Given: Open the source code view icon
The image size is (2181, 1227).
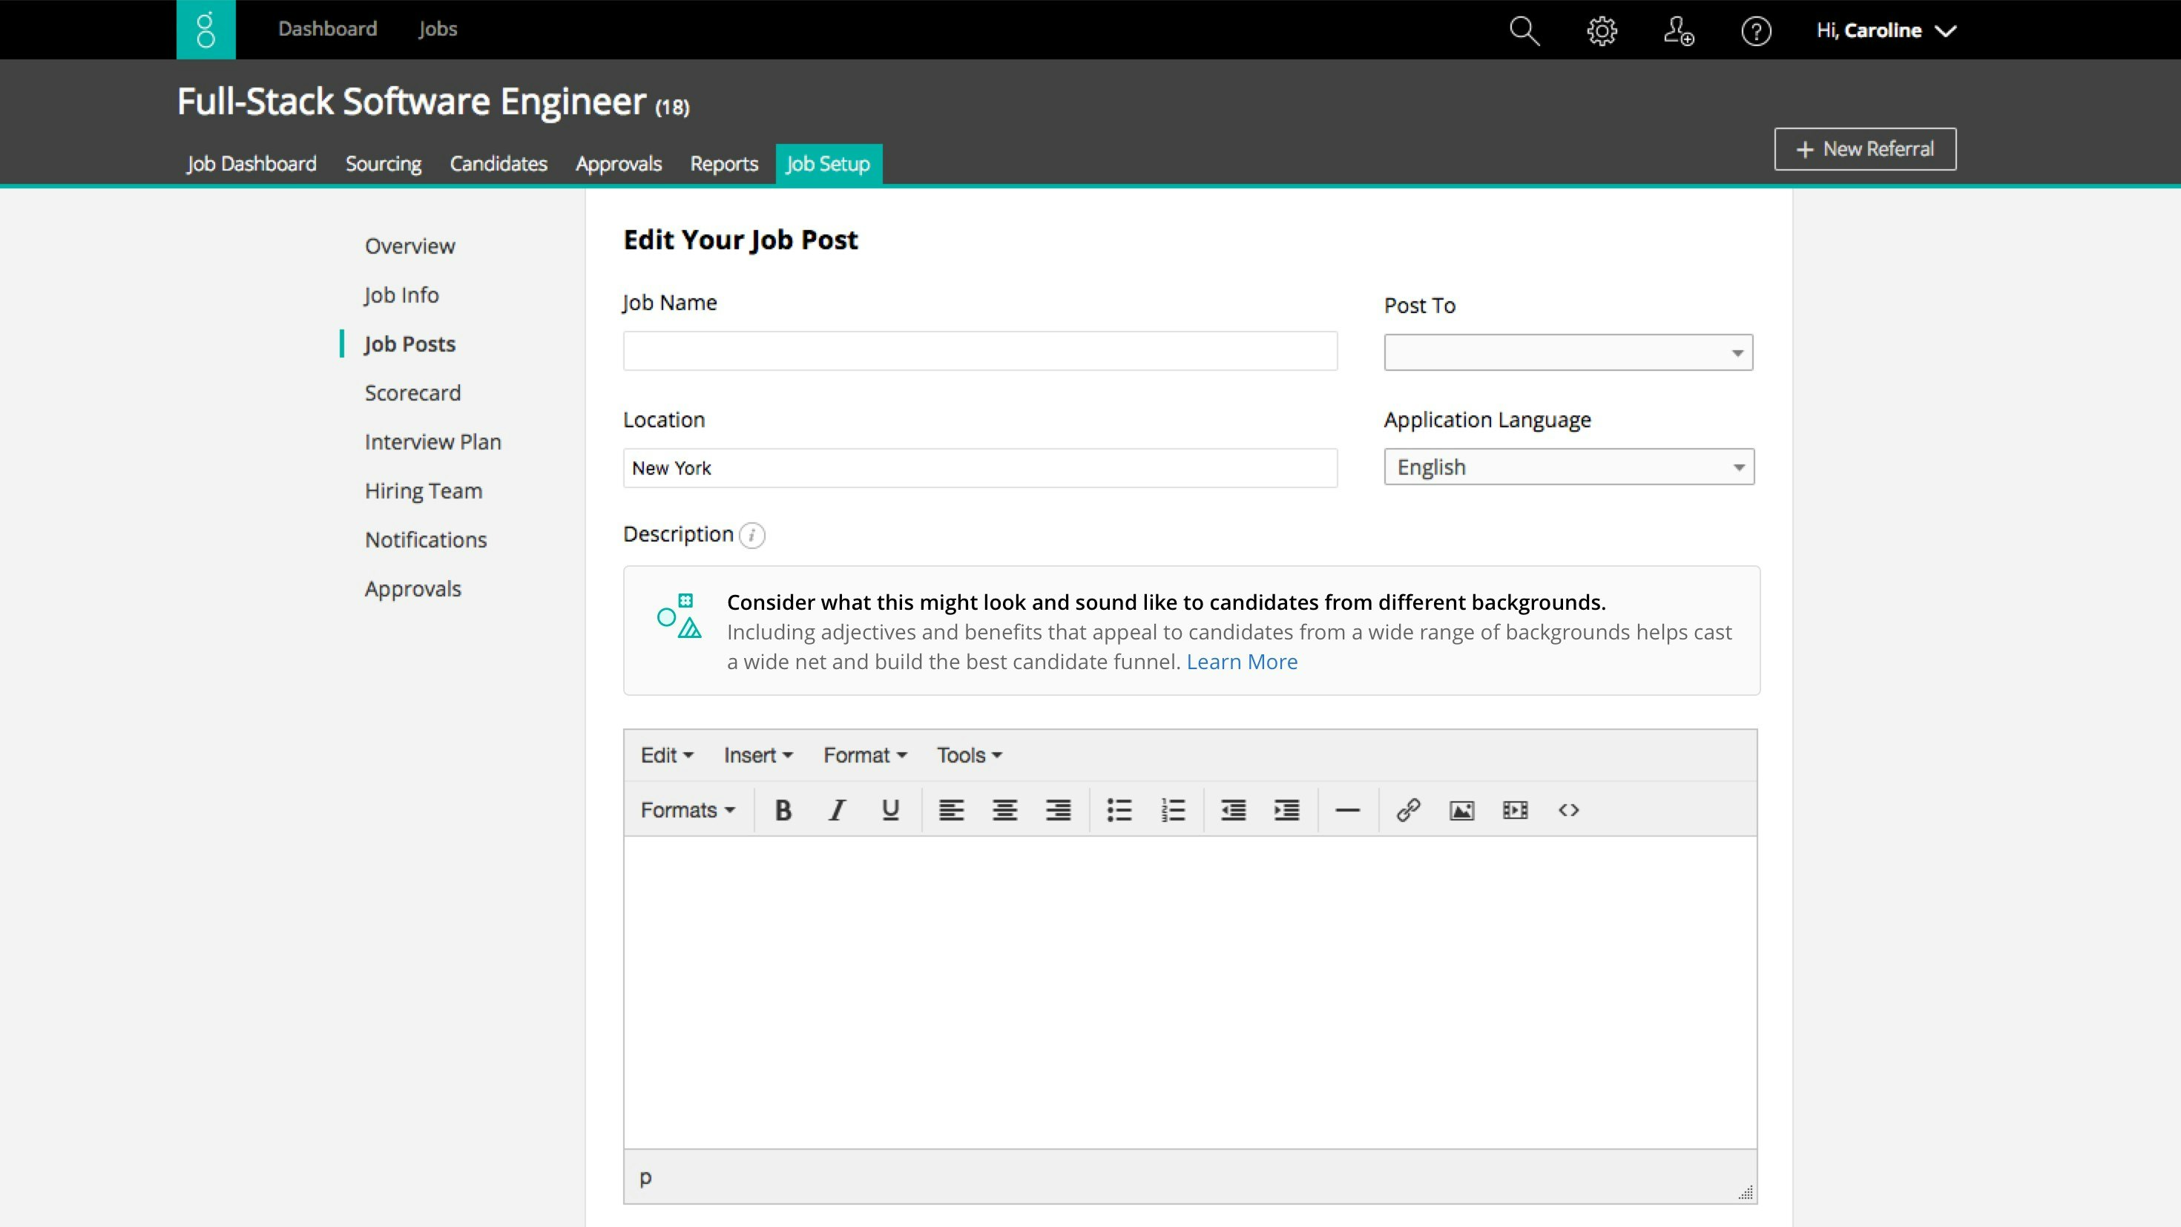Looking at the screenshot, I should (x=1568, y=809).
